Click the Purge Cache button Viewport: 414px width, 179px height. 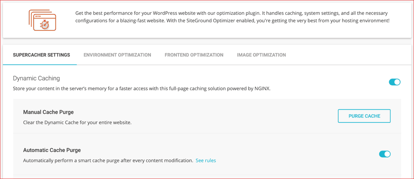(x=364, y=116)
